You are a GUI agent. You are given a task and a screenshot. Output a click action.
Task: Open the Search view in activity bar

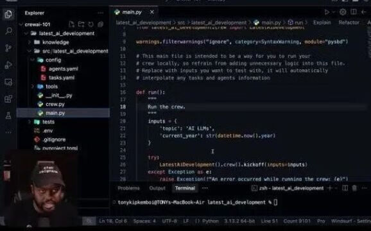coord(8,31)
